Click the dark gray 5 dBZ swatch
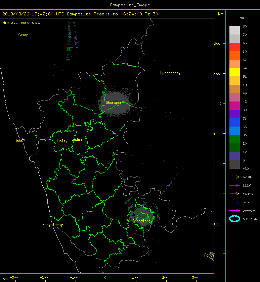 click(234, 164)
